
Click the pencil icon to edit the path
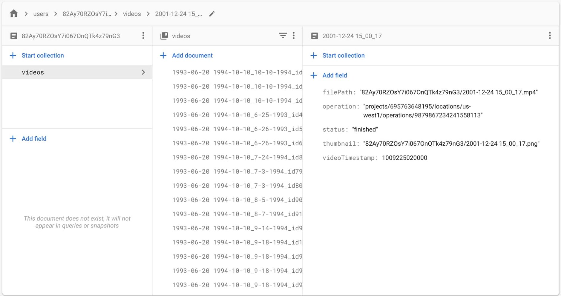[x=212, y=14]
